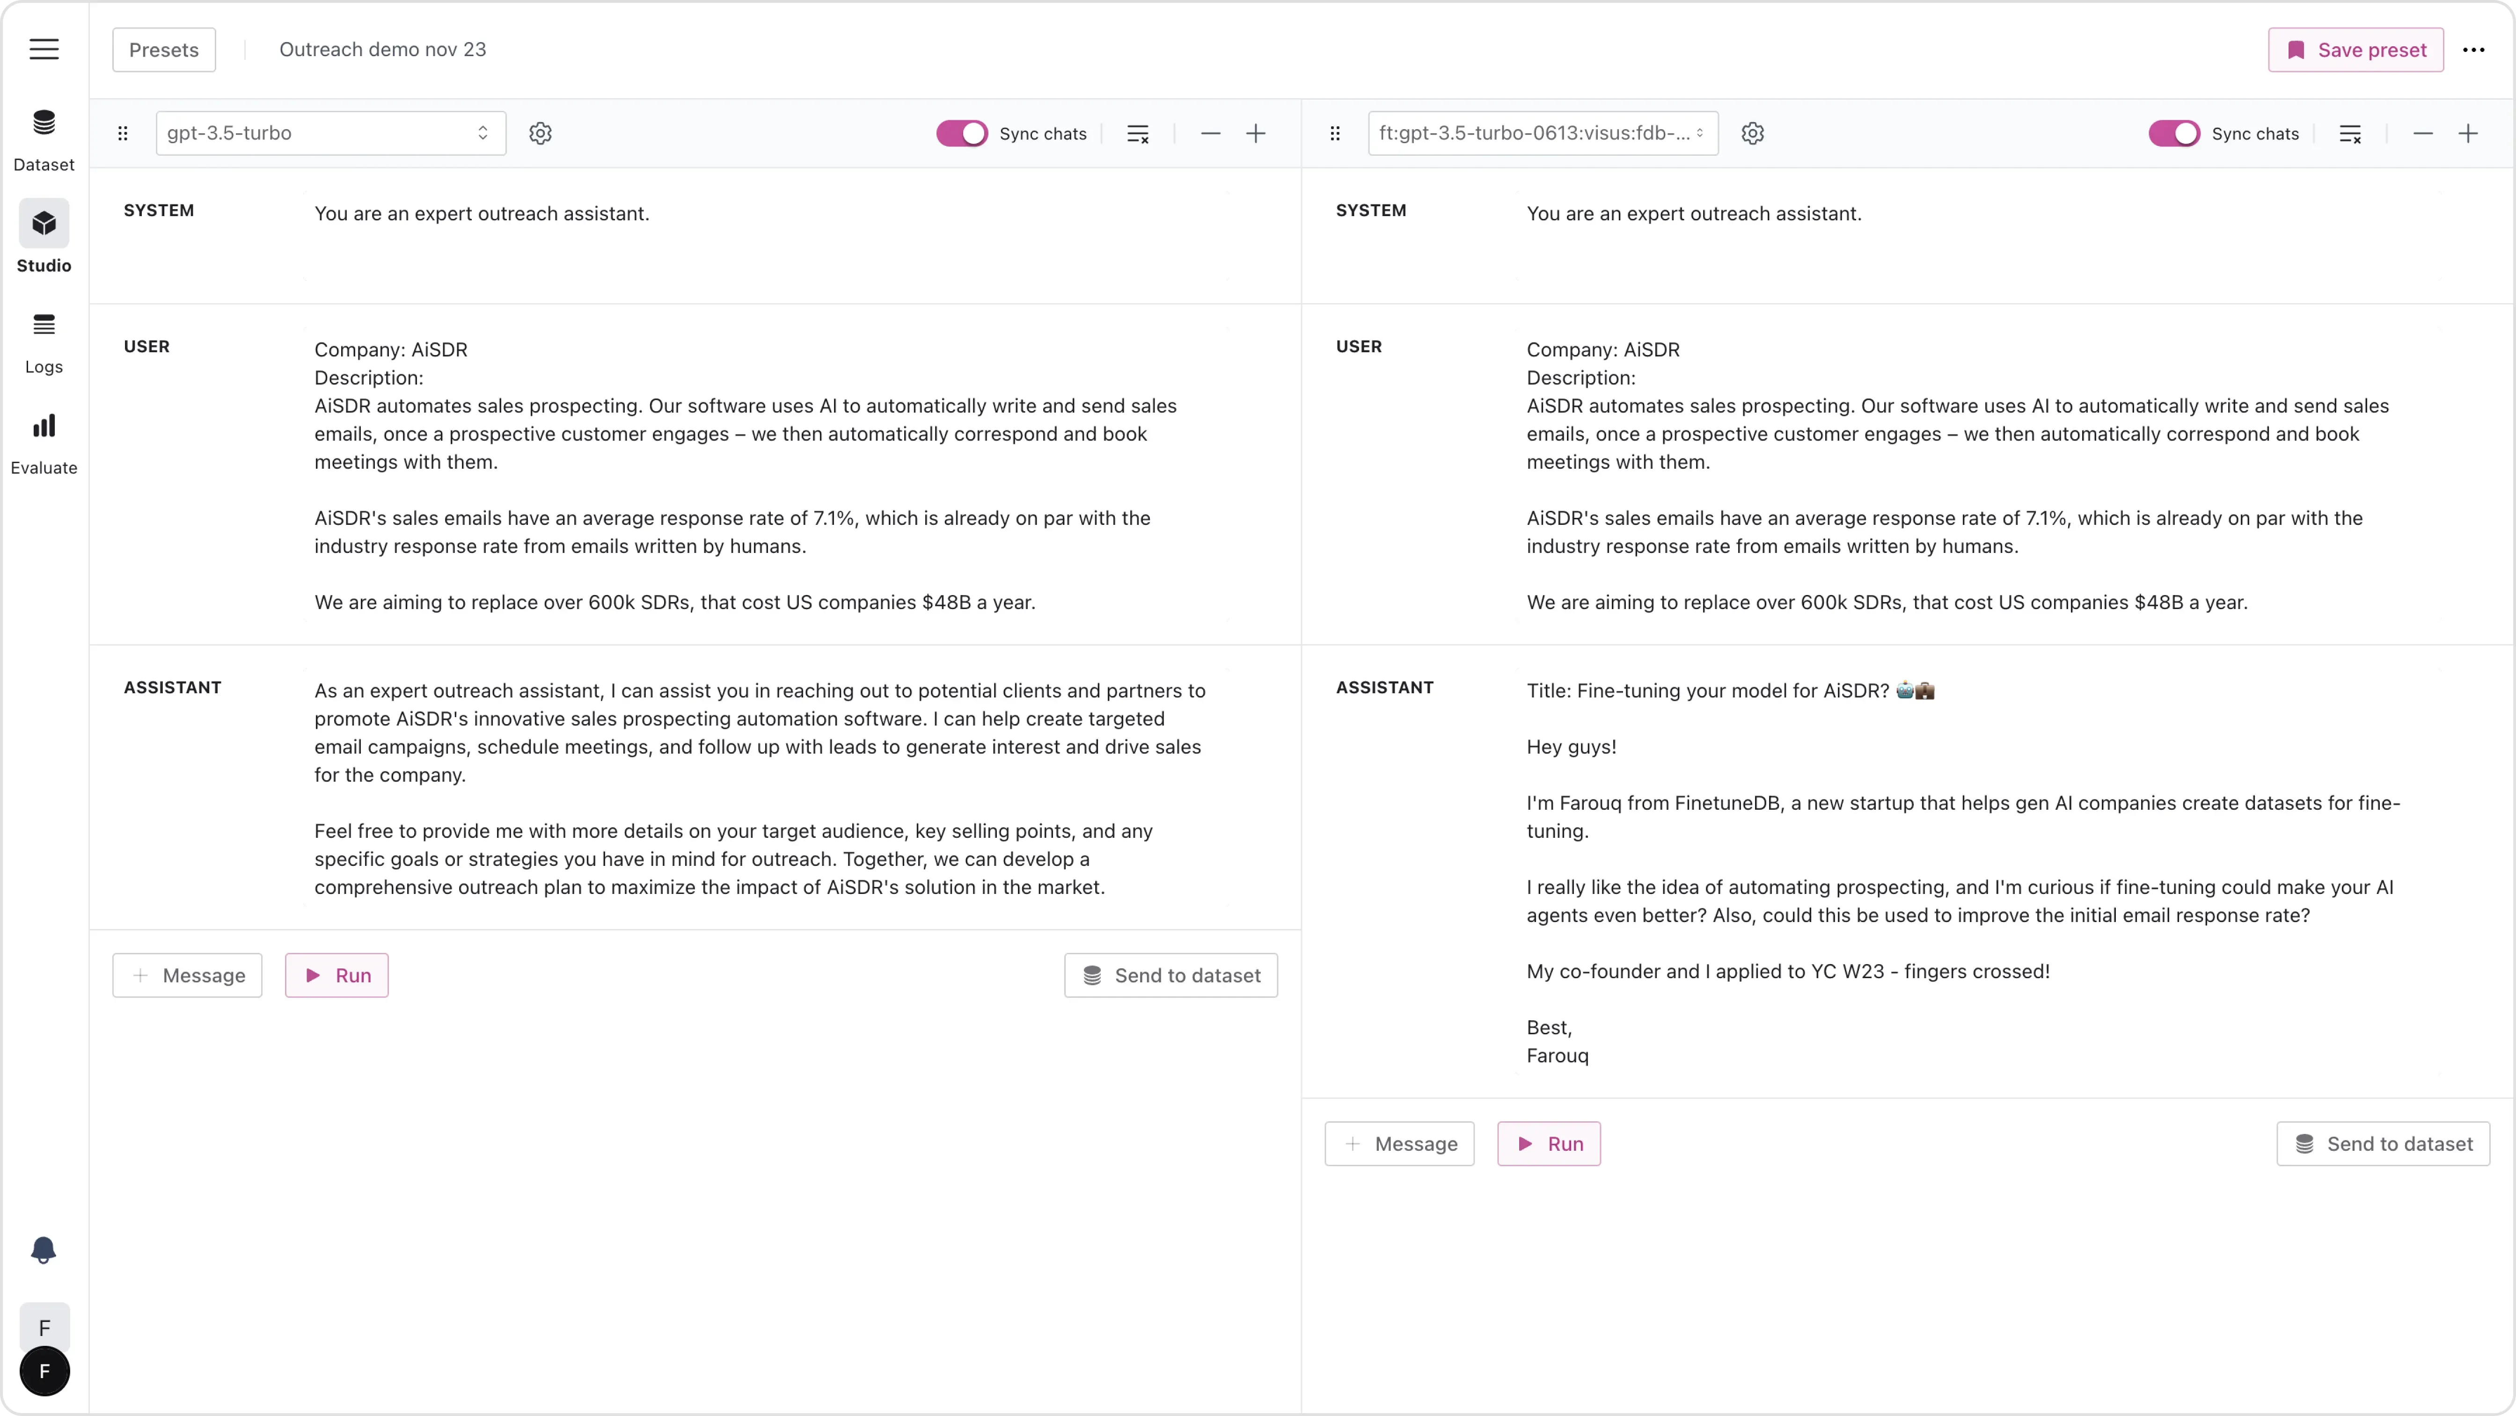The height and width of the screenshot is (1416, 2516).
Task: Click the minus icon in left panel header
Action: pos(1210,134)
